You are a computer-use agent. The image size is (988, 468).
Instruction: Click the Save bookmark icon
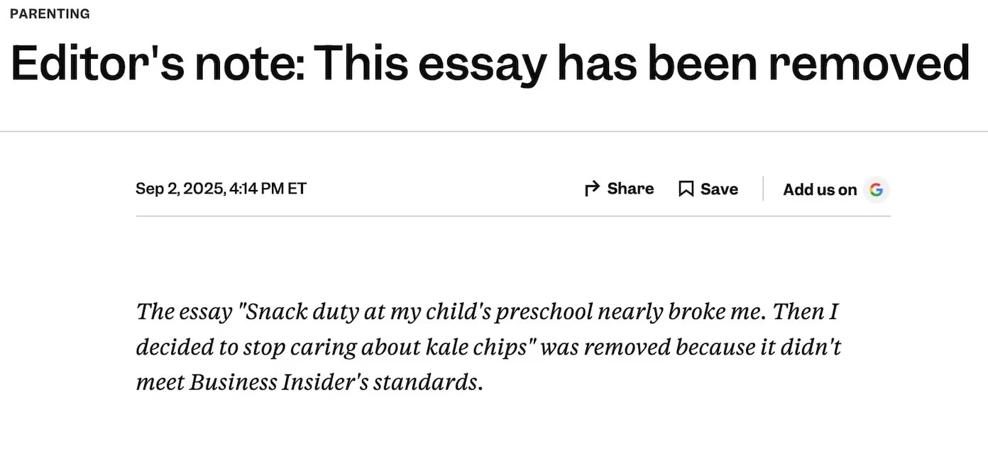(686, 189)
